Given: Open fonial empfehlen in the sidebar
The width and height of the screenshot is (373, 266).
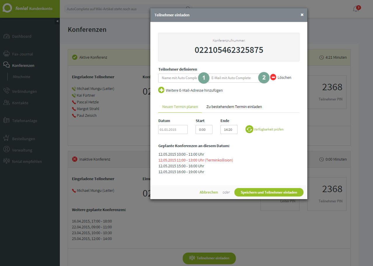Looking at the screenshot, I should tap(27, 161).
